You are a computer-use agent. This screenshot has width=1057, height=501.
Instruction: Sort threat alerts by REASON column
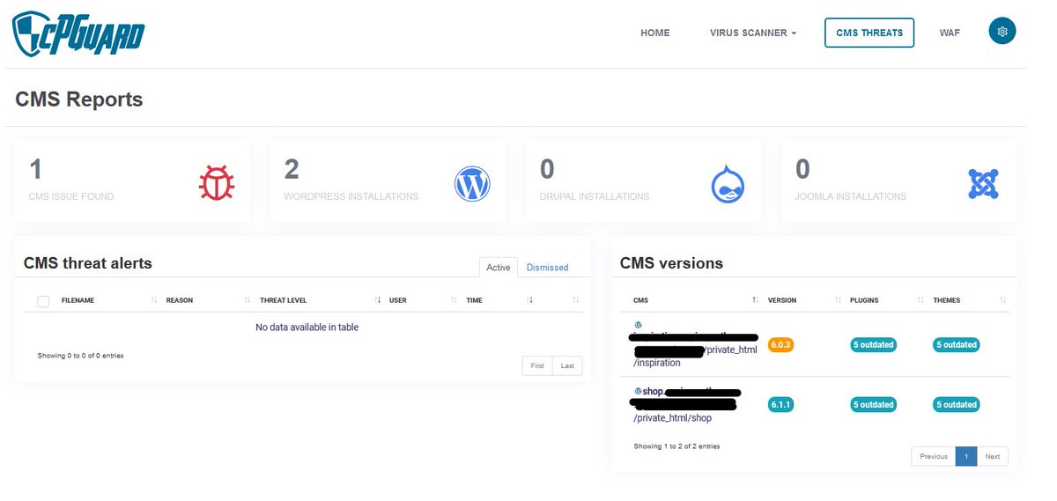(x=180, y=300)
